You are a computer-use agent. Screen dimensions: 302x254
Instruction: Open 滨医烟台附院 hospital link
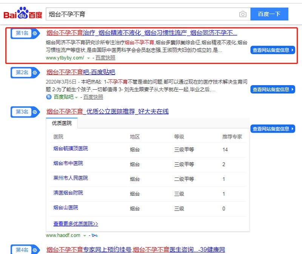[68, 193]
